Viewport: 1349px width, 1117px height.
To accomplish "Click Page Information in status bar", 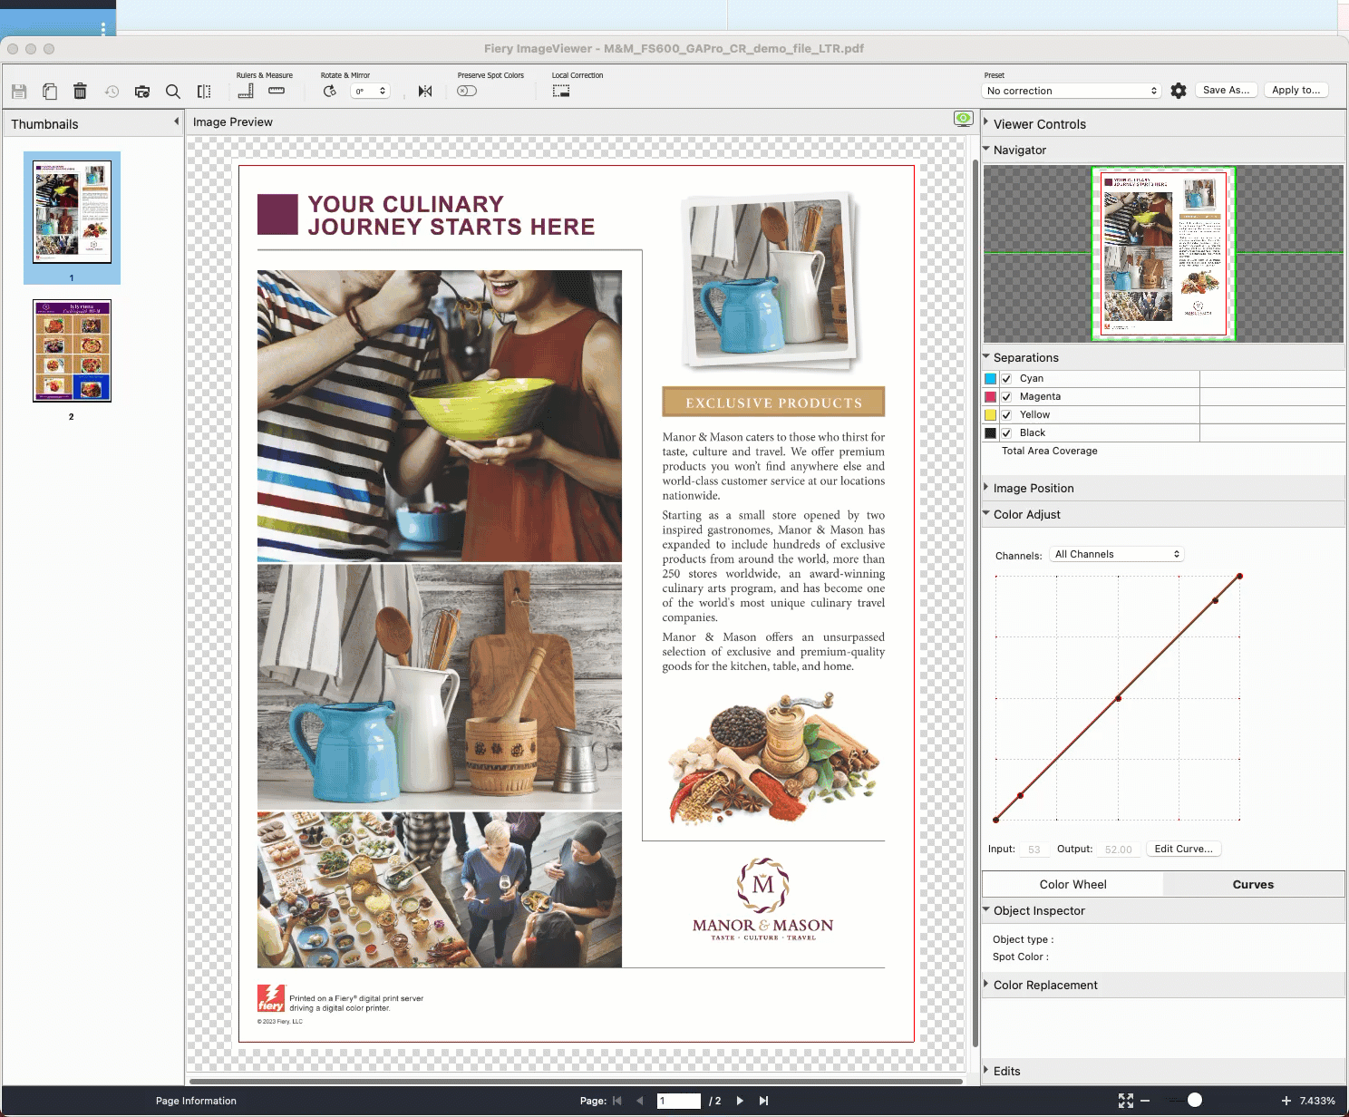I will click(x=196, y=1101).
